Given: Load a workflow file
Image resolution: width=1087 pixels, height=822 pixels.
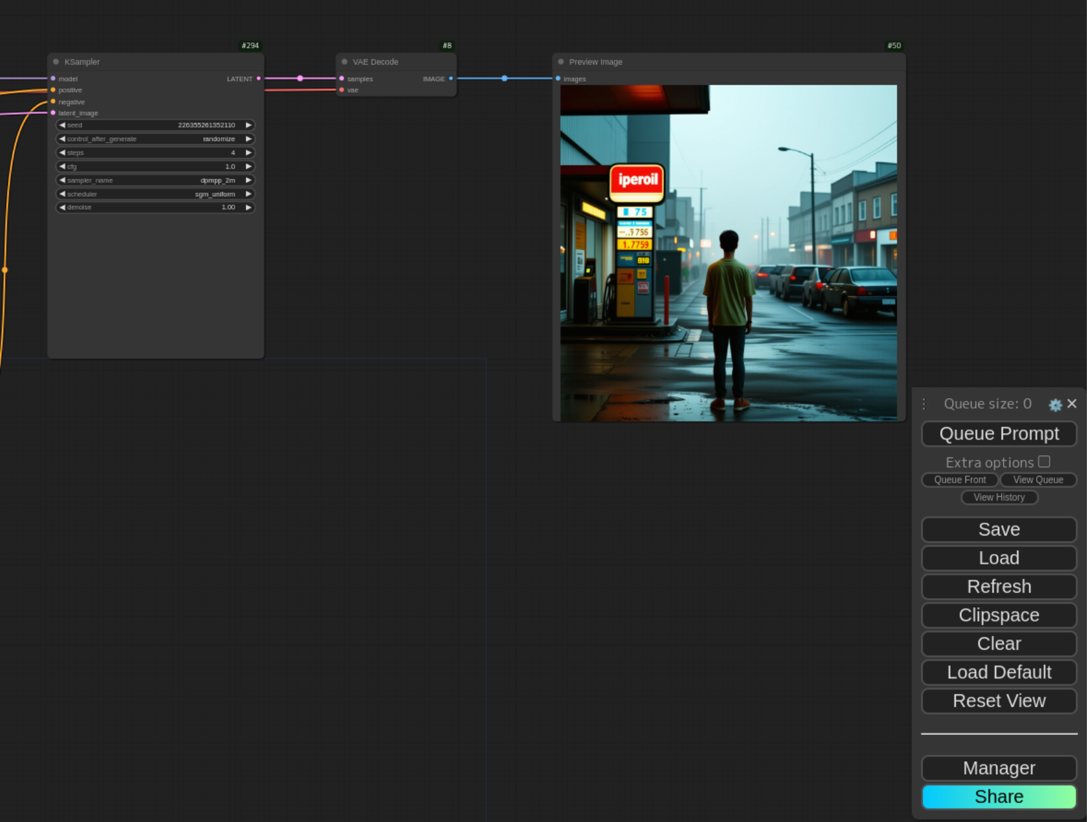Looking at the screenshot, I should click(x=999, y=558).
